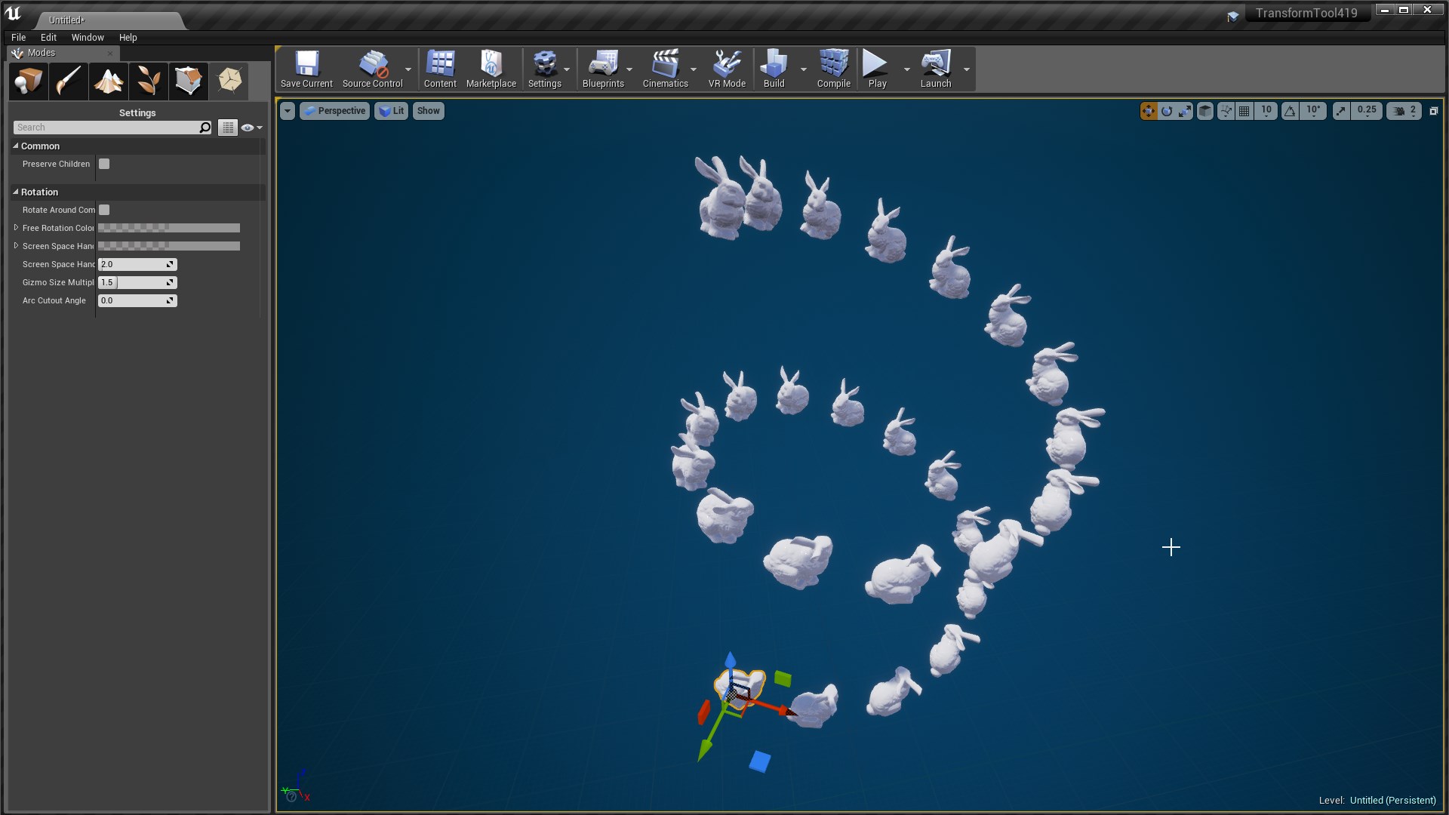Toggle the world/local coordinate system cube
Image resolution: width=1449 pixels, height=815 pixels.
1205,111
